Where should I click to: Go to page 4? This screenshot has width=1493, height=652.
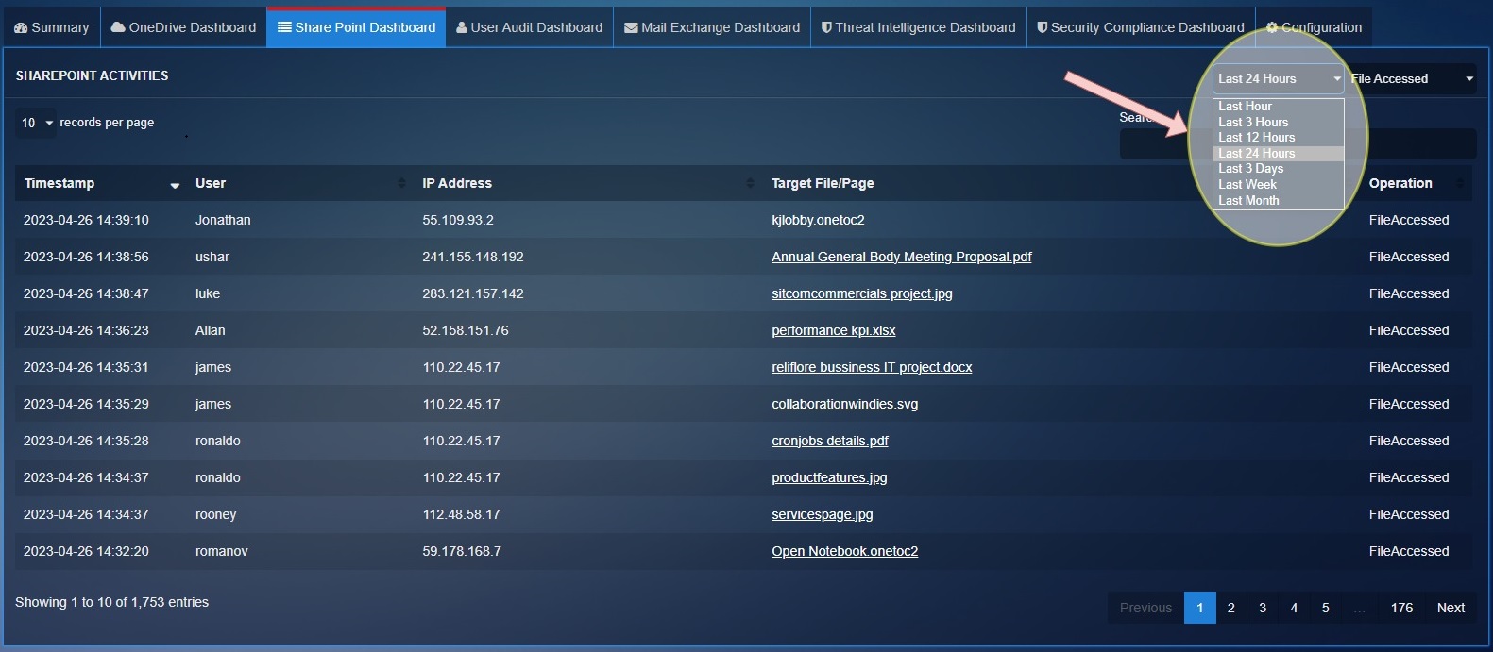coord(1294,608)
